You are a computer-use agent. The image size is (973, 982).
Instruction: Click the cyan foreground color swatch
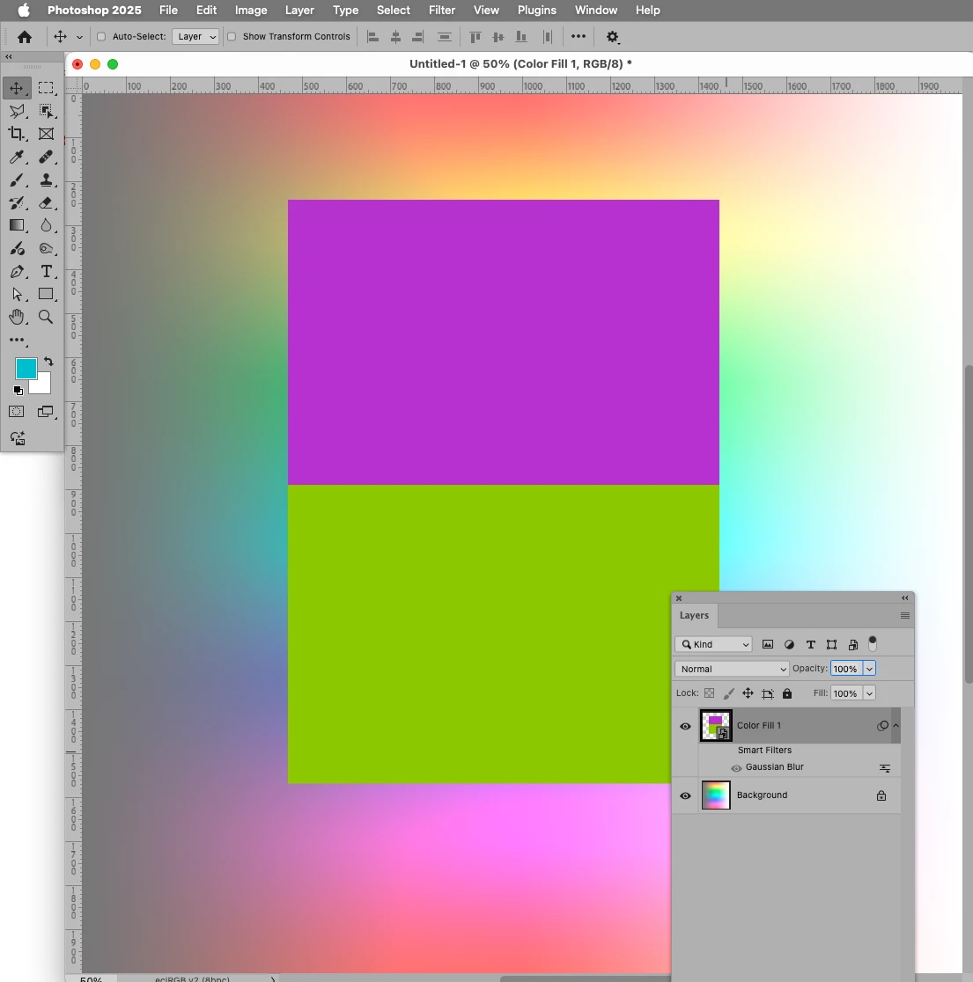[26, 368]
